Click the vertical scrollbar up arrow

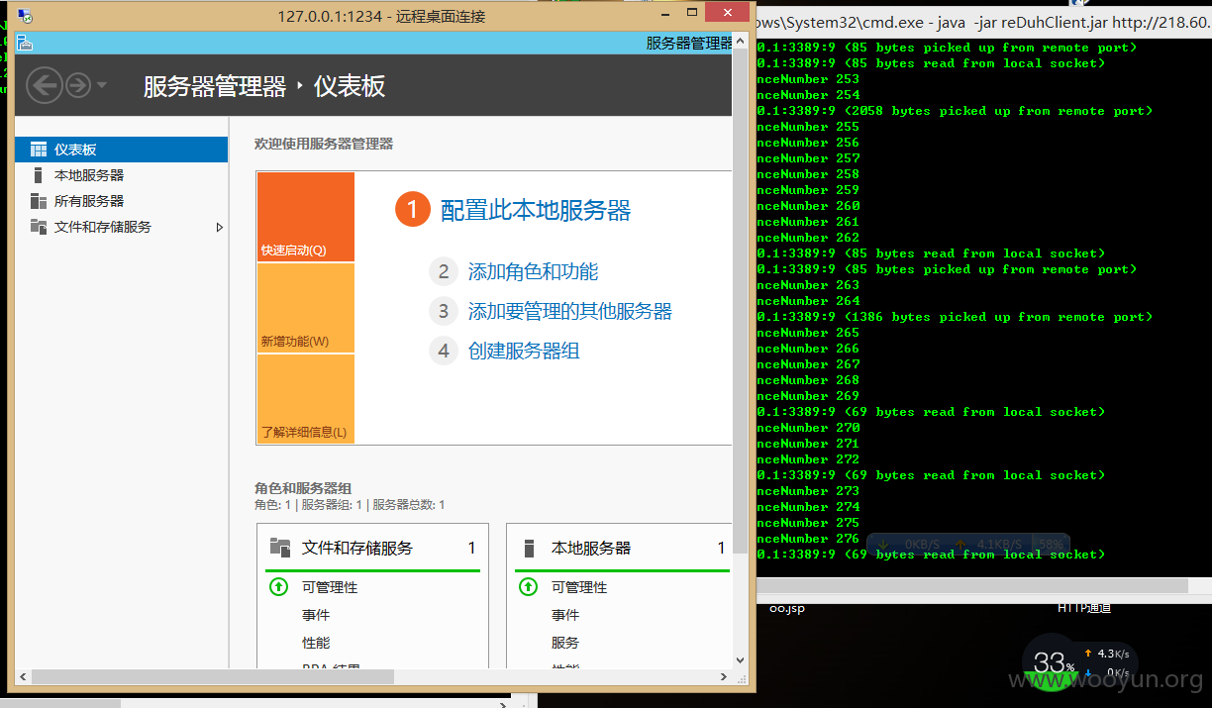[740, 42]
